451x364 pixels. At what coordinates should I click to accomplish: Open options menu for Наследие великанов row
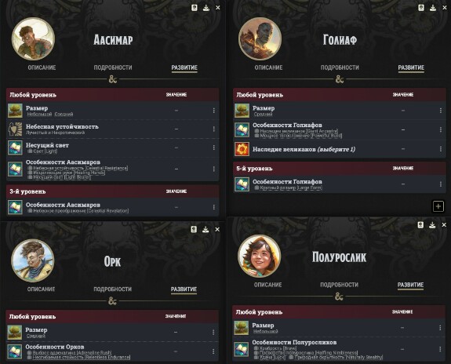pyautogui.click(x=440, y=149)
